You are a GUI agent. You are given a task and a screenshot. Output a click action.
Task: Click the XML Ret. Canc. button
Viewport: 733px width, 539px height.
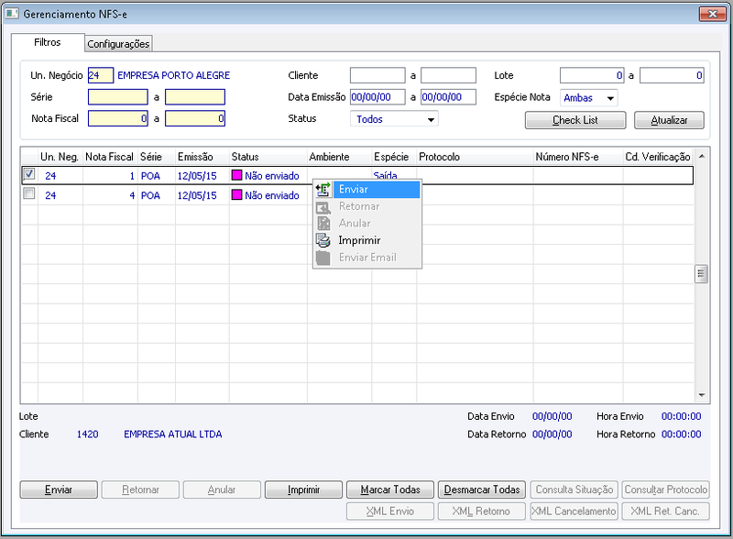[x=666, y=511]
